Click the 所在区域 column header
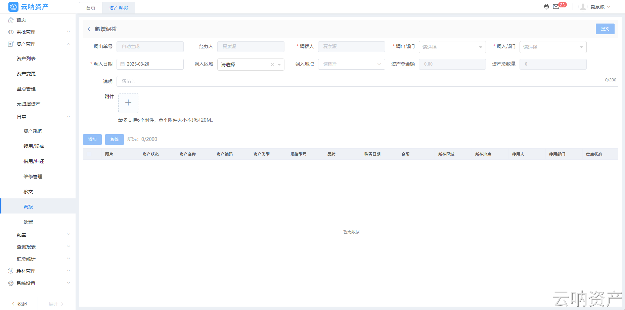This screenshot has width=625, height=310. [x=446, y=154]
